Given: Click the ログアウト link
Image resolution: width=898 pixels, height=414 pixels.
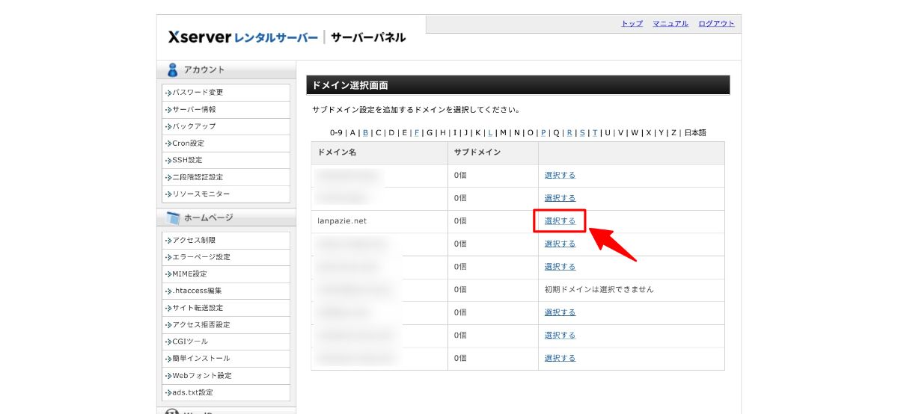Looking at the screenshot, I should click(716, 24).
